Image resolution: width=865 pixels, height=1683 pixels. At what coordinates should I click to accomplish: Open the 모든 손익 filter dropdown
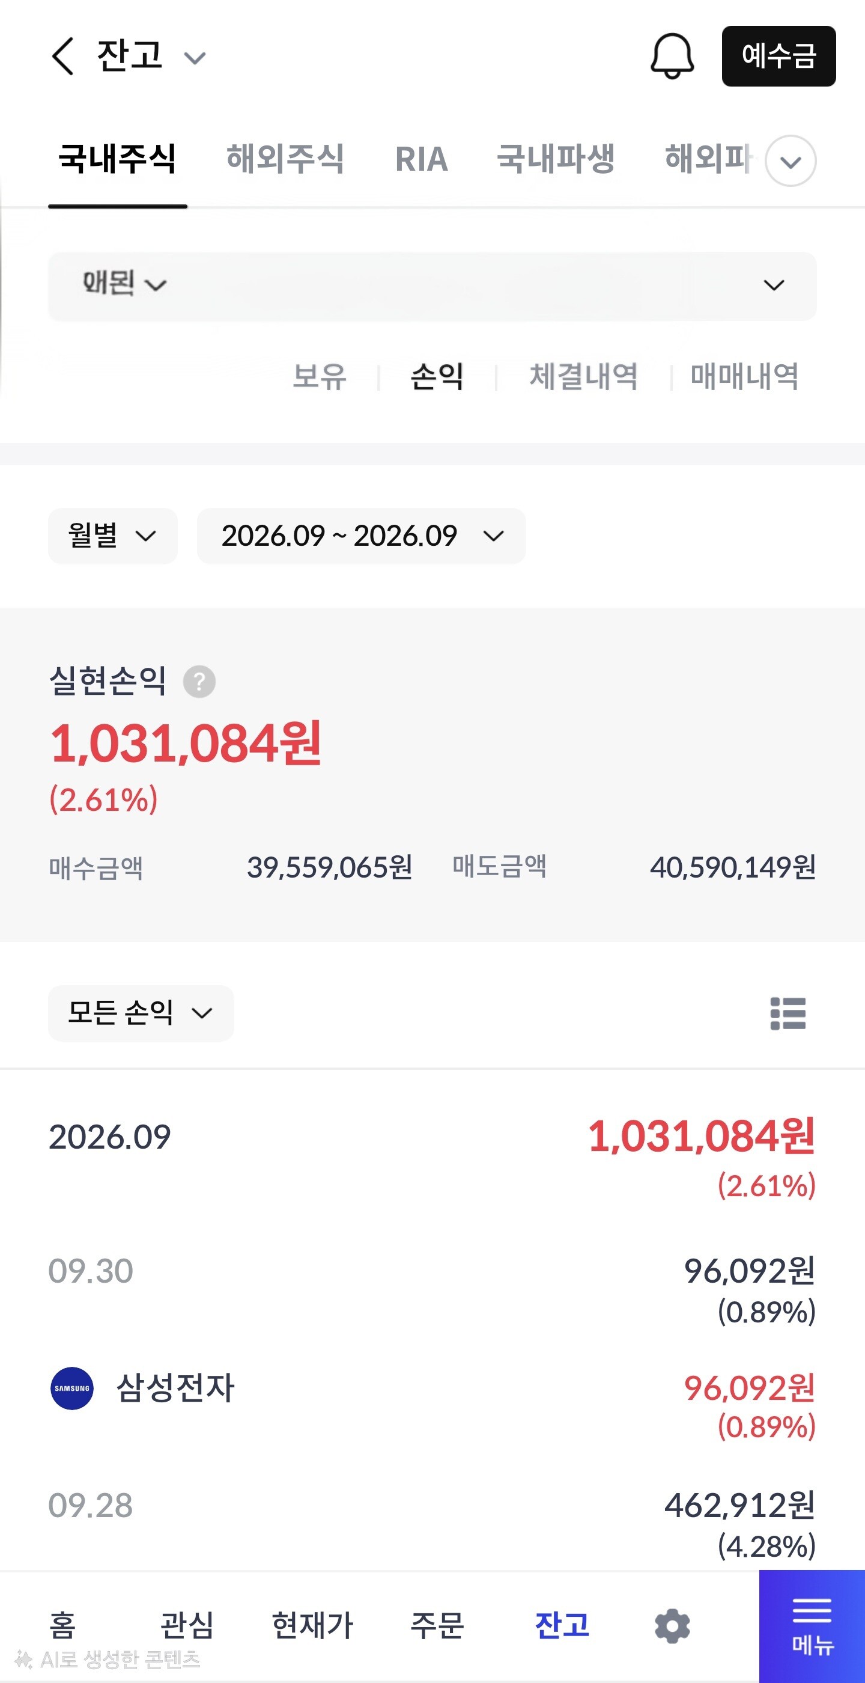[x=141, y=1013]
